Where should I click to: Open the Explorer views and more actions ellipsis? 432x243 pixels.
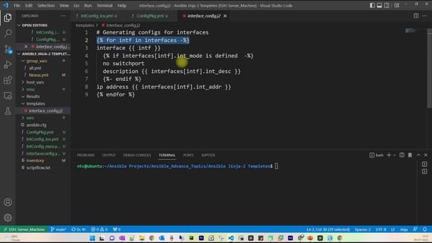63,16
